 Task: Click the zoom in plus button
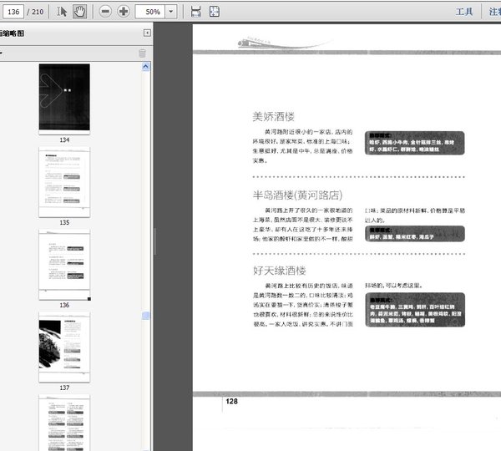pyautogui.click(x=124, y=12)
